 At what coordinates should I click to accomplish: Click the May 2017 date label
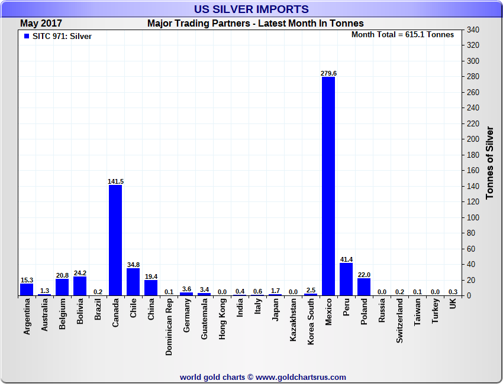[41, 24]
